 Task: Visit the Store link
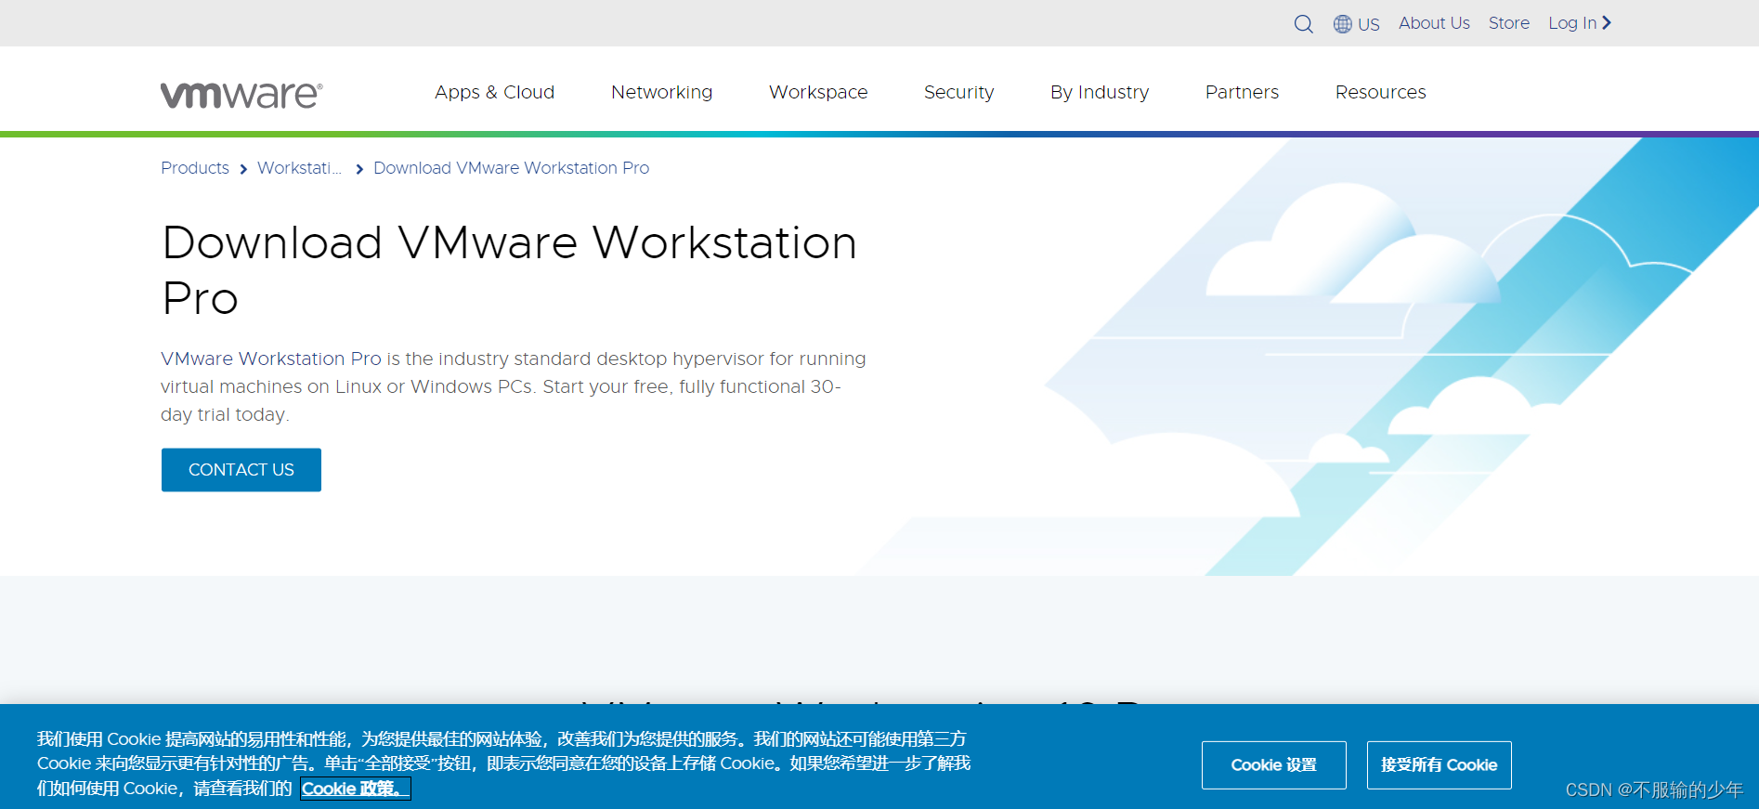[x=1508, y=23]
